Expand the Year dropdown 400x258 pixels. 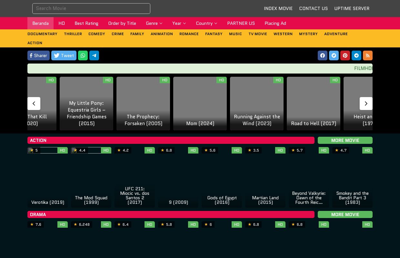click(x=179, y=23)
